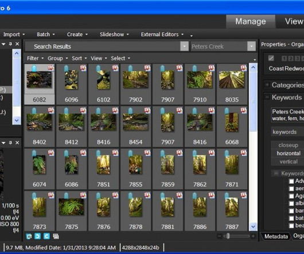Viewport: 304px width, 254px height.
Task: Click the database overlay icon on thumbnail 6096
Action: coord(83,68)
